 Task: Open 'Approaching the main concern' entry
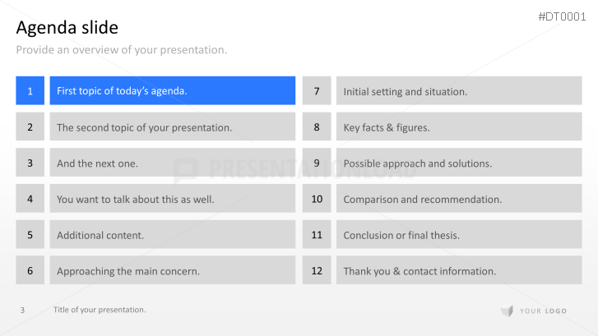pyautogui.click(x=173, y=270)
